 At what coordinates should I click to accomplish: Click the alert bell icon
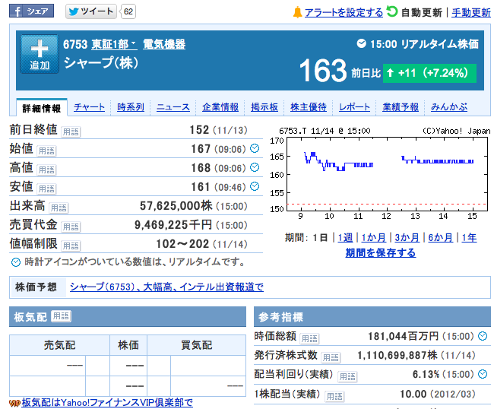click(297, 12)
